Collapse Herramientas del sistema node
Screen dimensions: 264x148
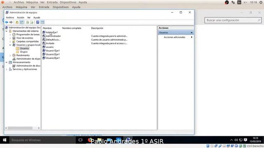coord(7,31)
